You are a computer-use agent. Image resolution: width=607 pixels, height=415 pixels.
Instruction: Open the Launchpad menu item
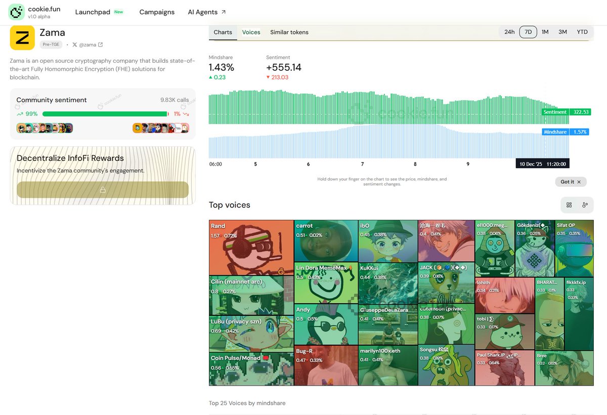pos(93,12)
